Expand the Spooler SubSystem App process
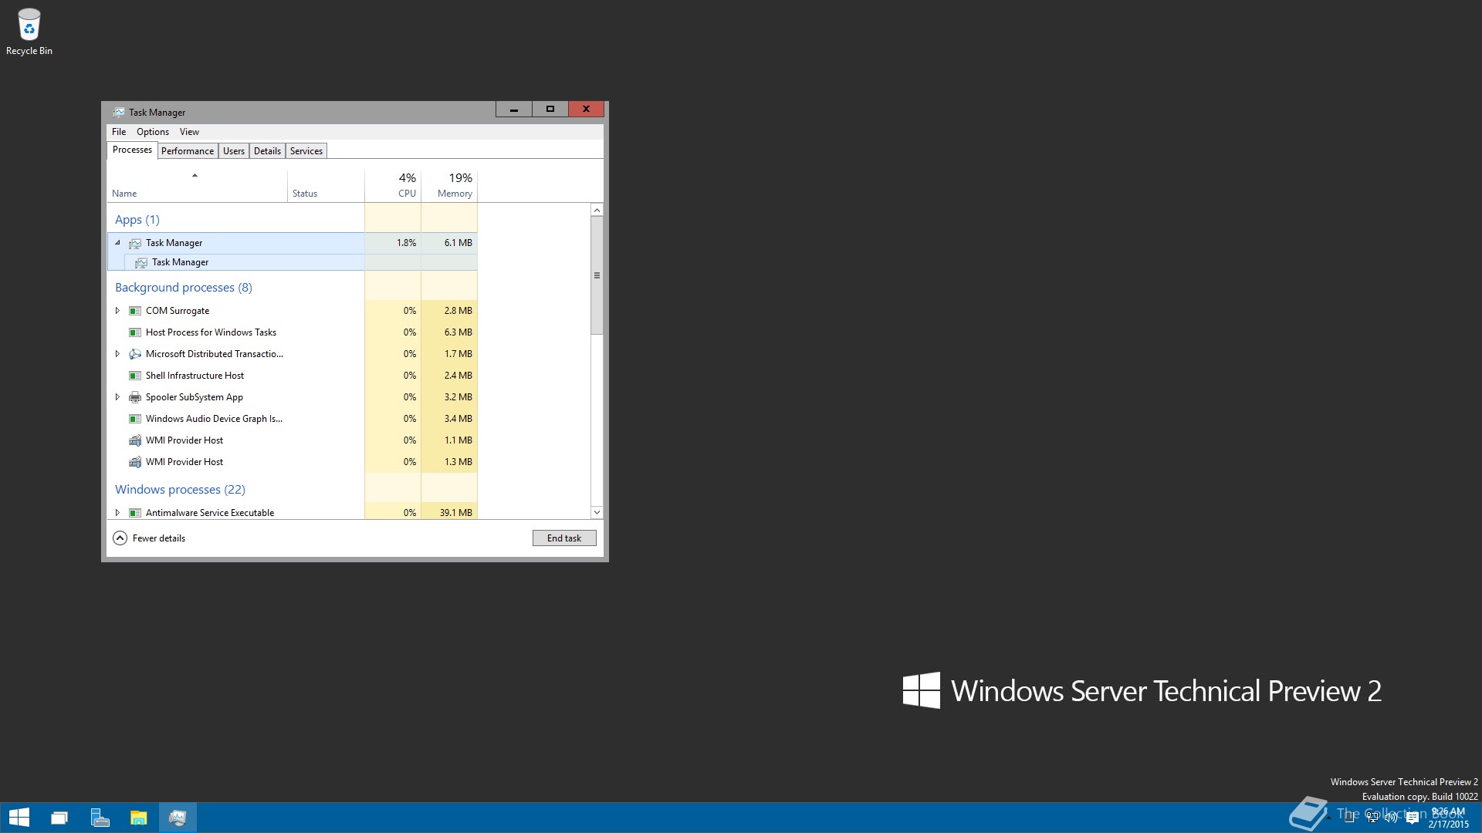This screenshot has width=1482, height=833. point(117,397)
